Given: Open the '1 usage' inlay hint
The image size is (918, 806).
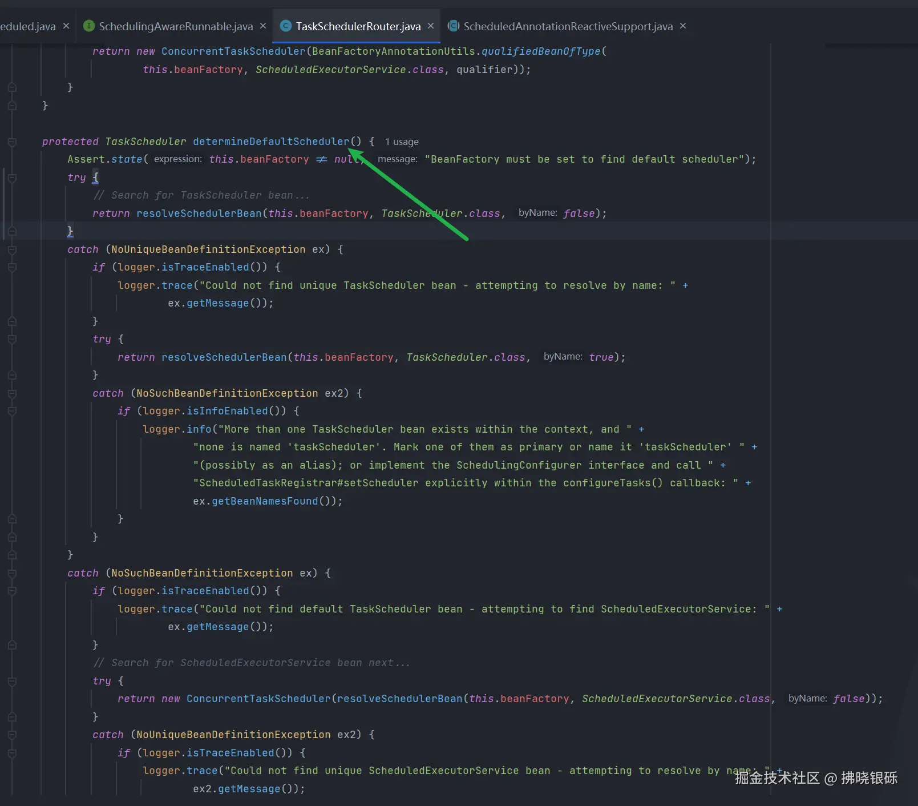Looking at the screenshot, I should pos(402,142).
